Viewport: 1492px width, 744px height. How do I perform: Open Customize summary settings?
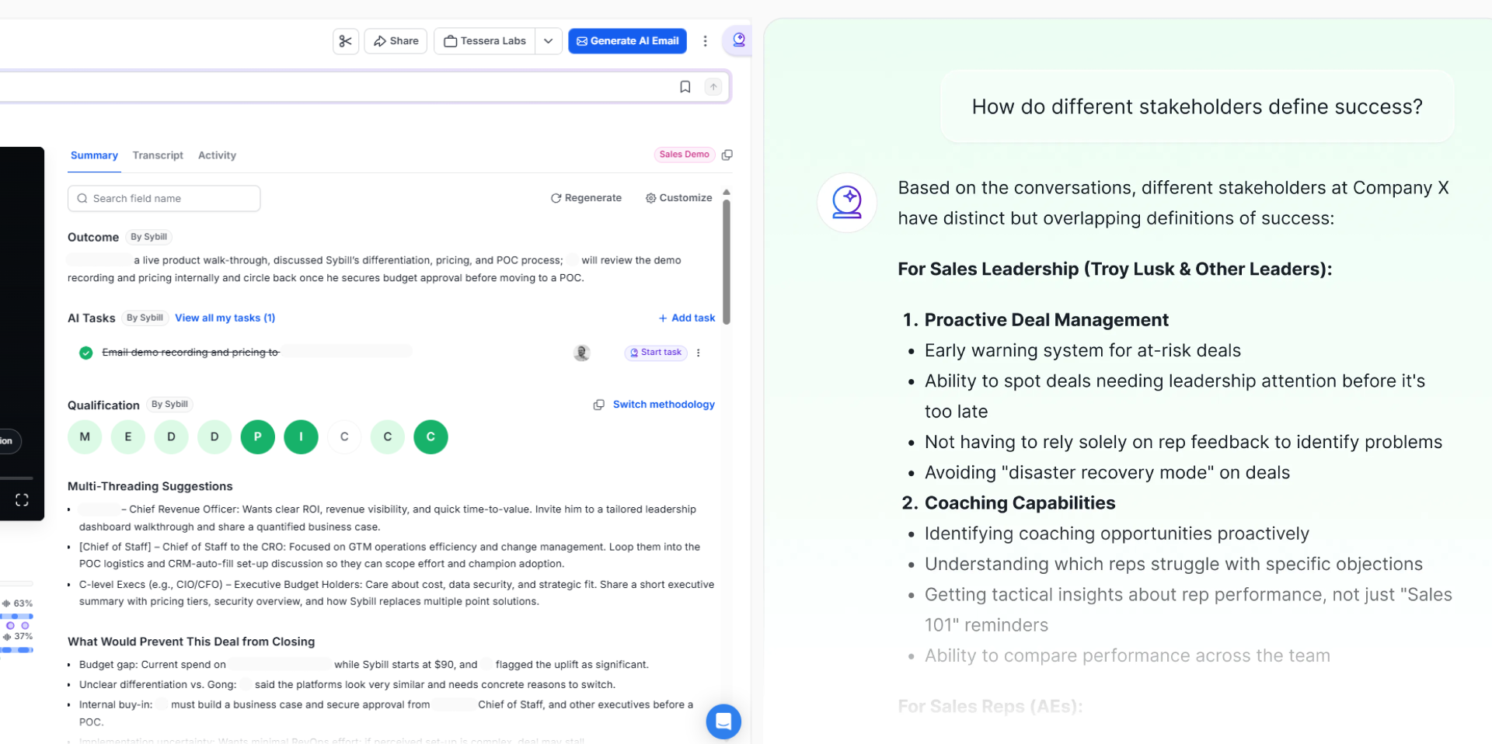(678, 198)
